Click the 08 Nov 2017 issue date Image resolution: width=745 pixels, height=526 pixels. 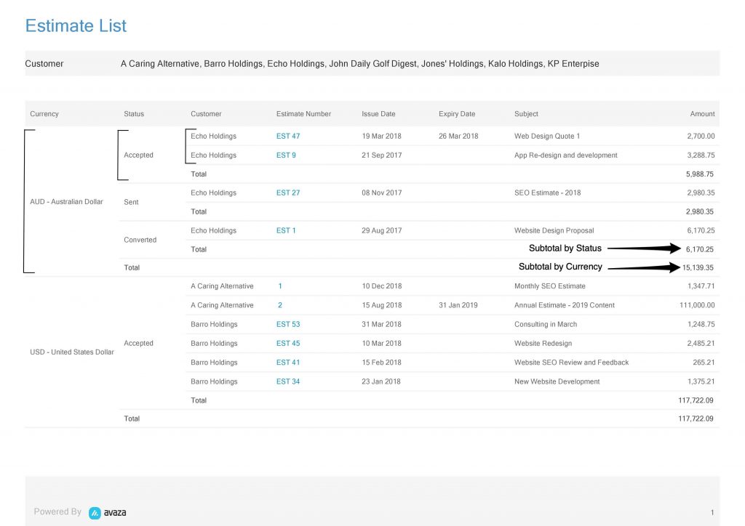(x=381, y=193)
